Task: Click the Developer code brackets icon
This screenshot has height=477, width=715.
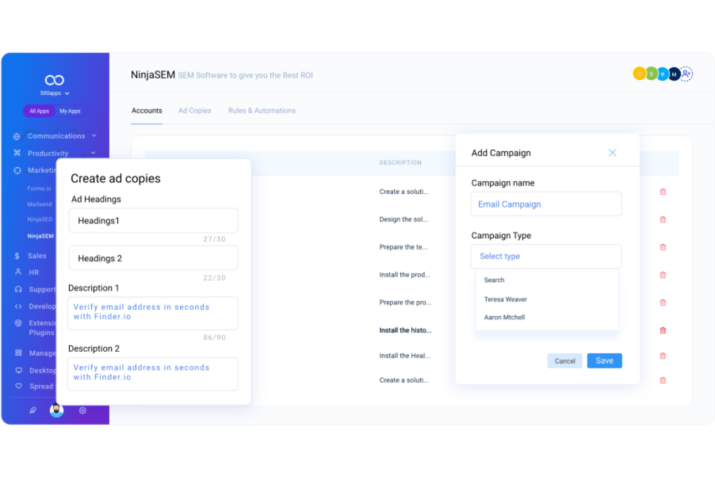Action: [18, 306]
